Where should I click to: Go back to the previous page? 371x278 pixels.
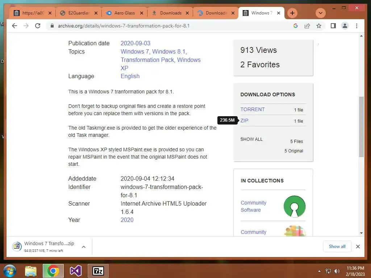coord(14,26)
